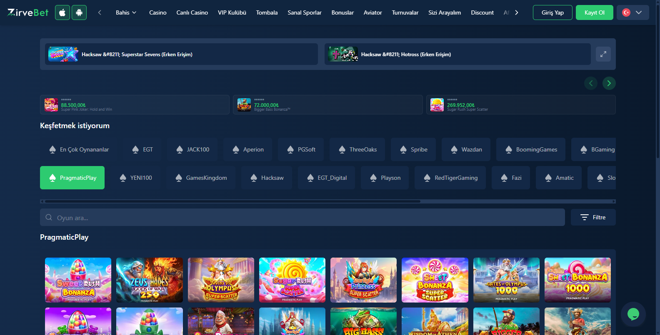Select the BoomingGames provider
This screenshot has width=660, height=335.
point(531,149)
